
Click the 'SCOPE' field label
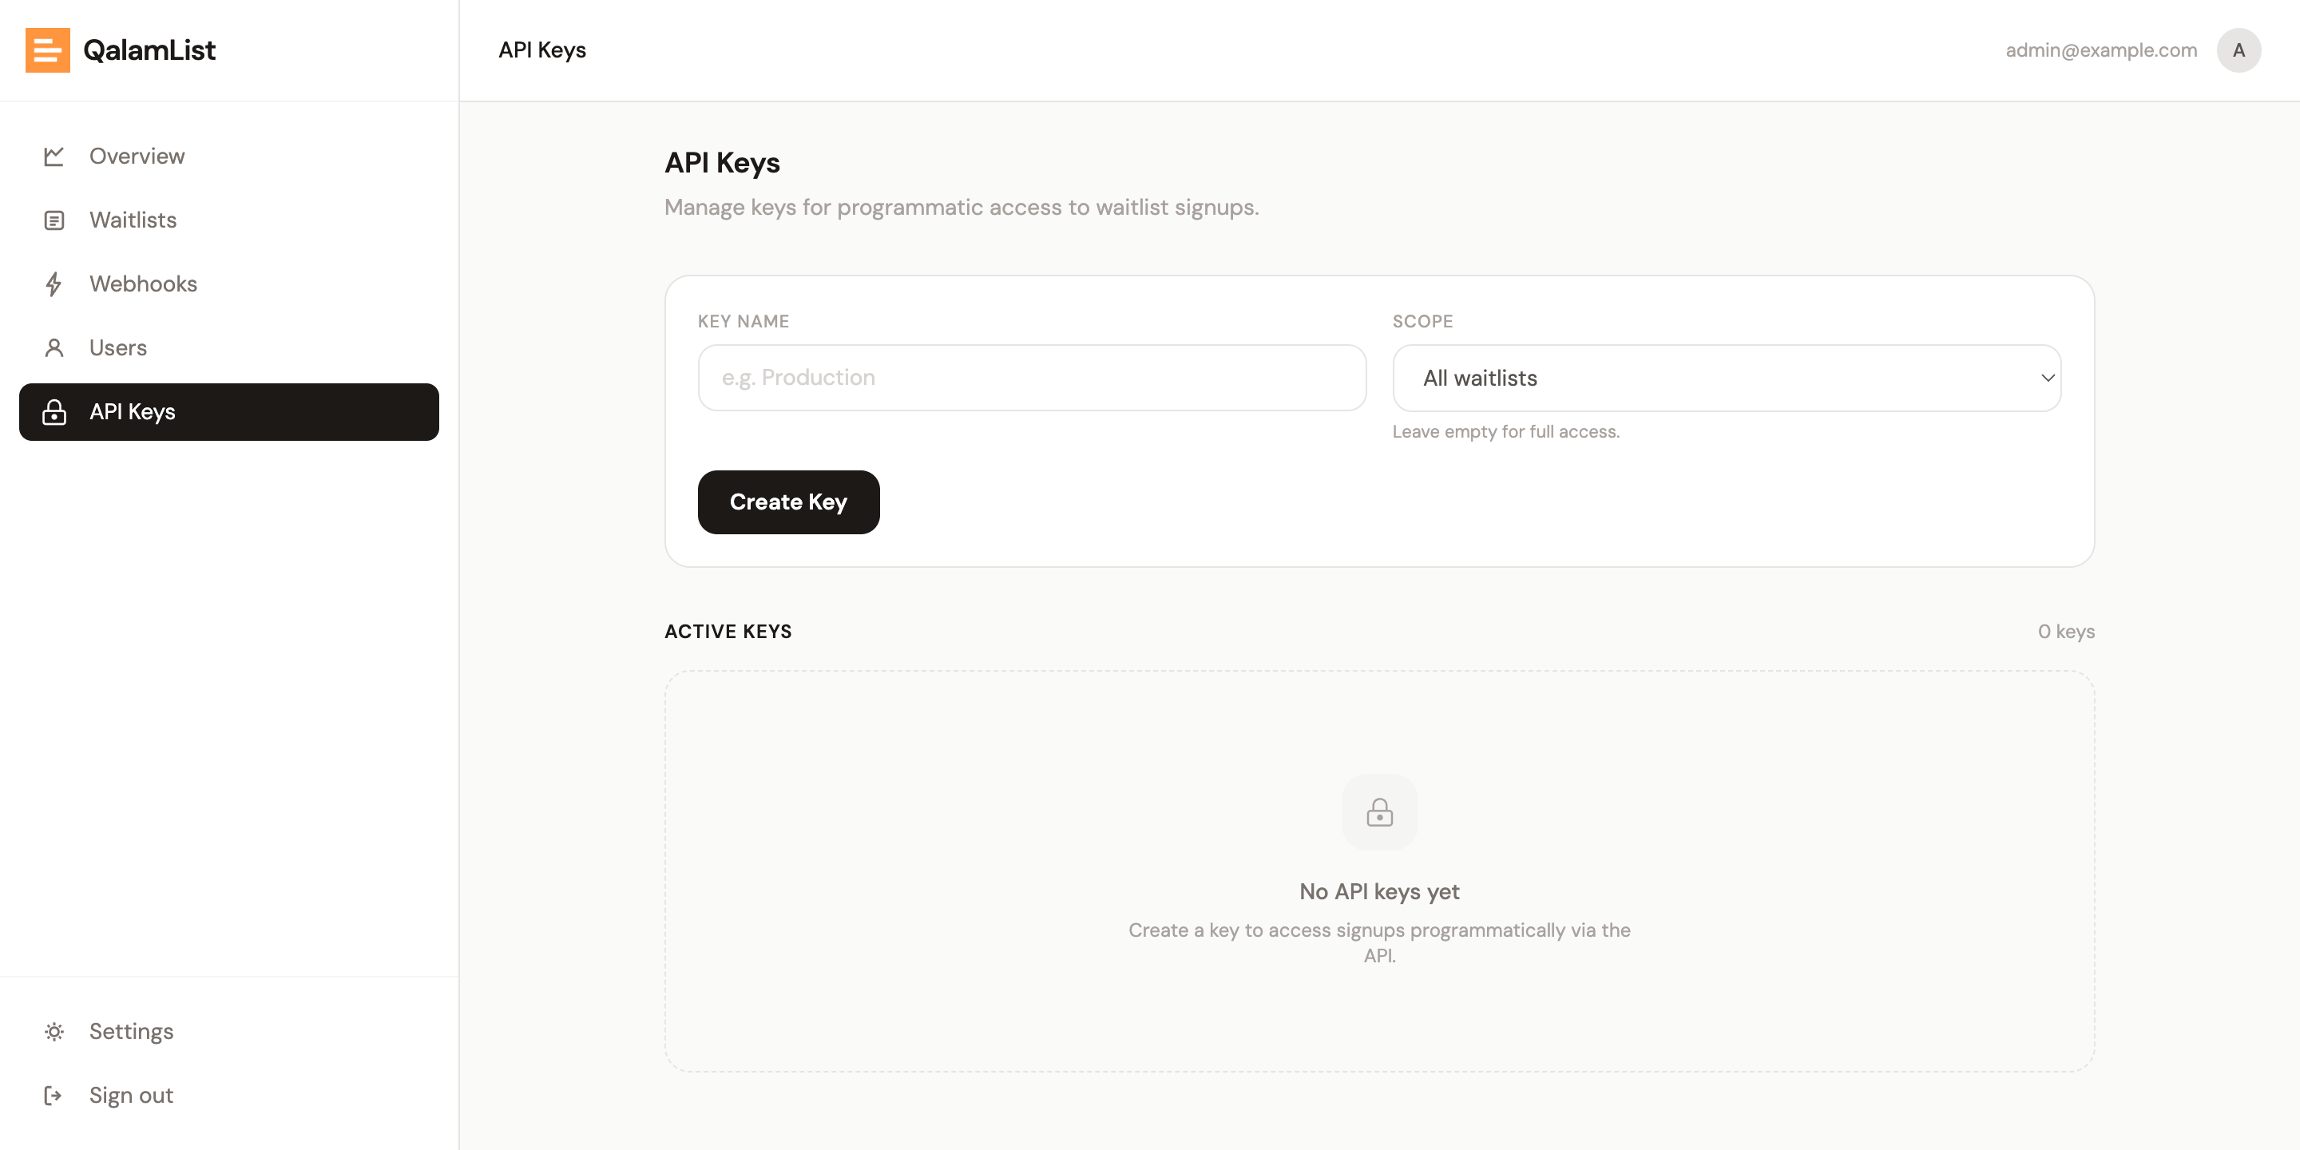tap(1422, 321)
